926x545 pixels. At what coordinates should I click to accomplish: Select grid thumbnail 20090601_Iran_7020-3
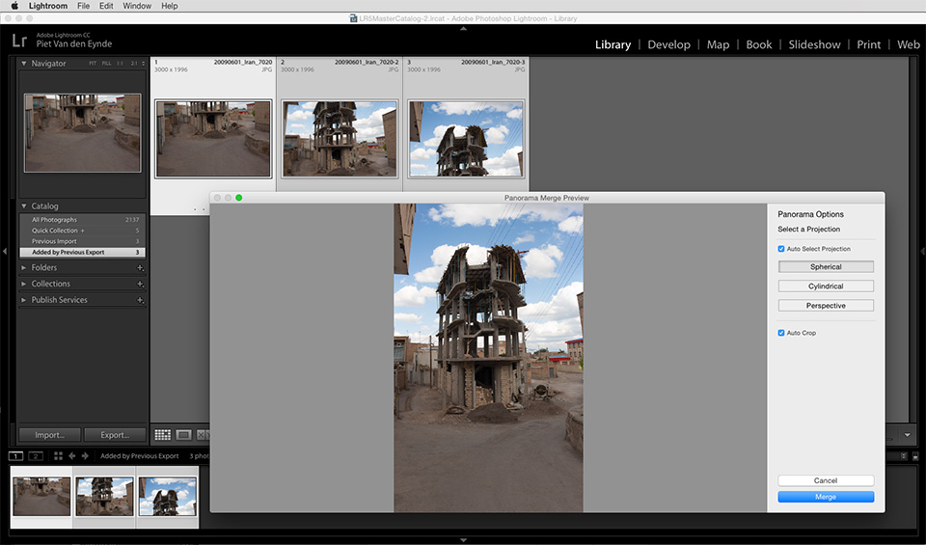(466, 139)
